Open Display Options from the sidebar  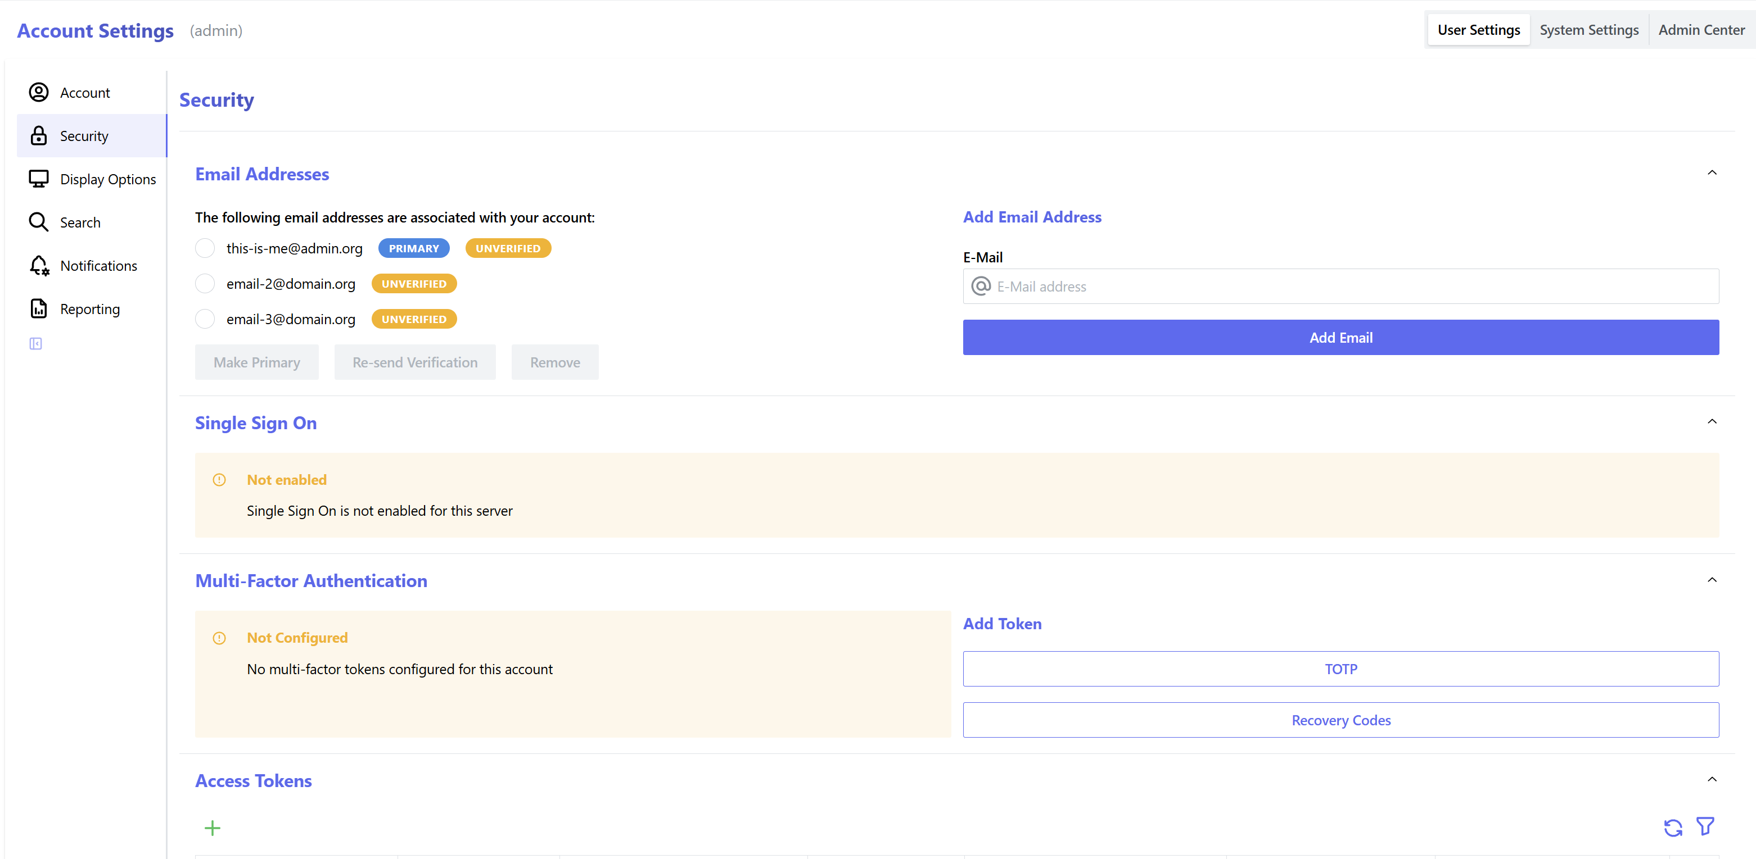tap(39, 179)
